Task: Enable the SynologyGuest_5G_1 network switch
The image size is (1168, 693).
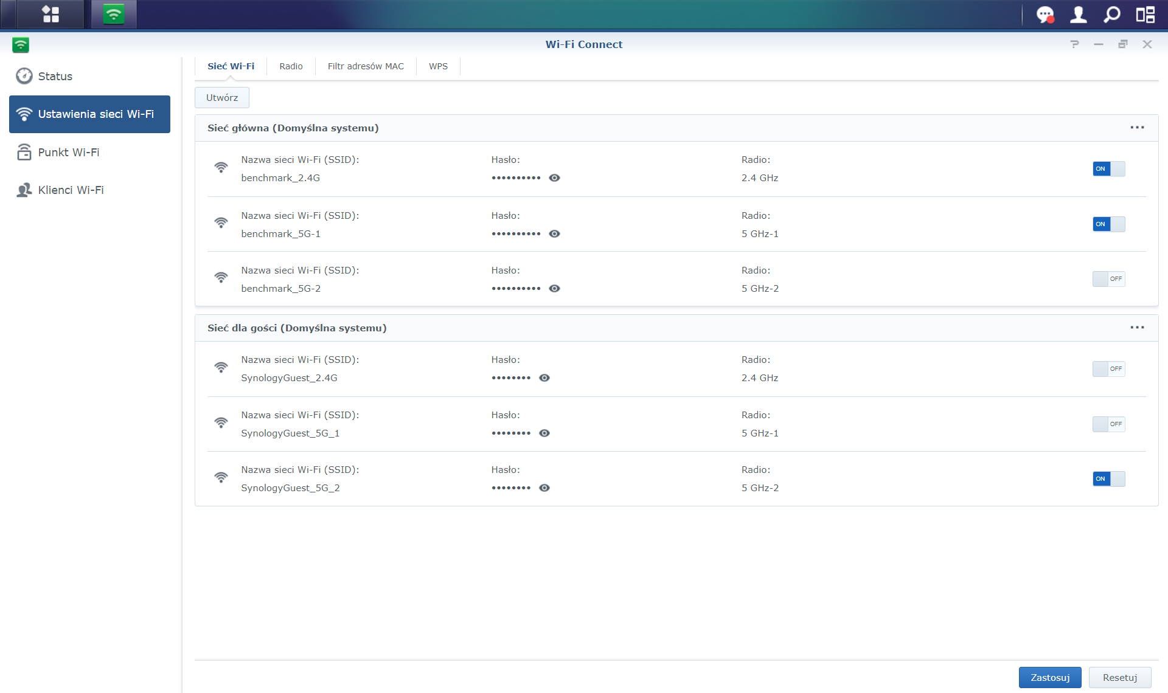Action: (x=1108, y=424)
